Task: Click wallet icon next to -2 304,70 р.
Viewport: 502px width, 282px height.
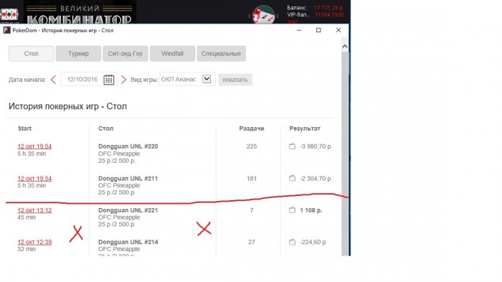Action: coord(292,178)
